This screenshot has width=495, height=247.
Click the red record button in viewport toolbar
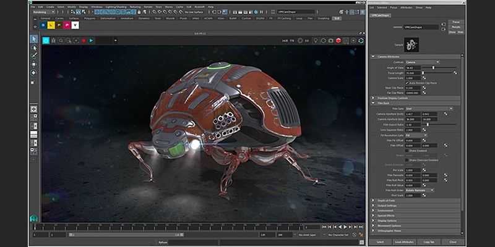[84, 41]
